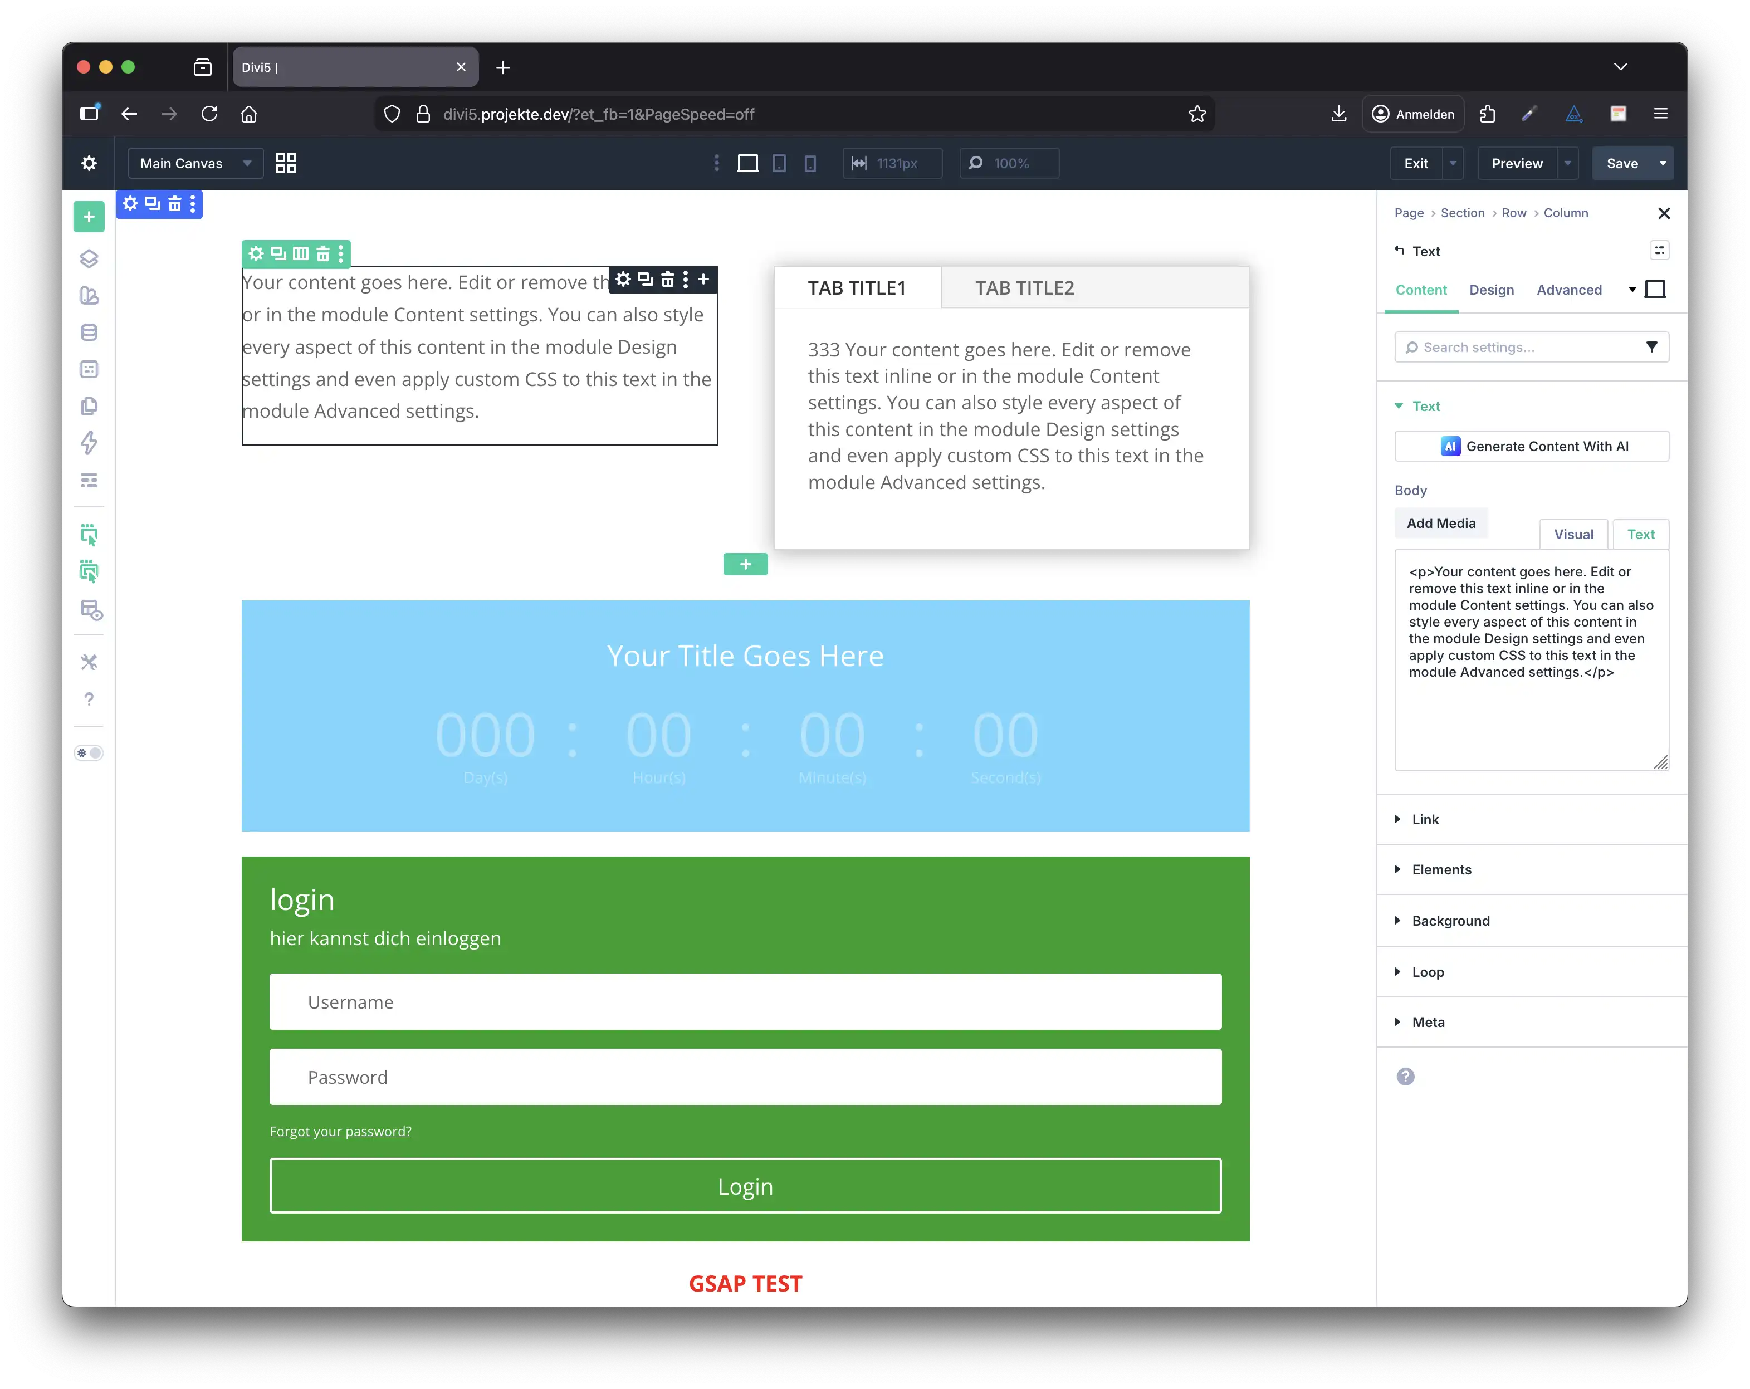The height and width of the screenshot is (1389, 1750).
Task: Open the Layers panel in left sidebar
Action: [x=89, y=259]
